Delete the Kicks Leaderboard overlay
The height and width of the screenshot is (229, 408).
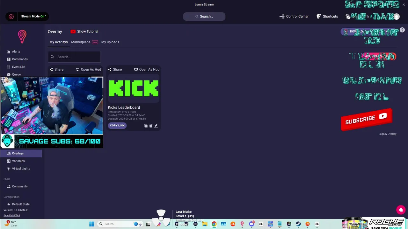click(151, 126)
